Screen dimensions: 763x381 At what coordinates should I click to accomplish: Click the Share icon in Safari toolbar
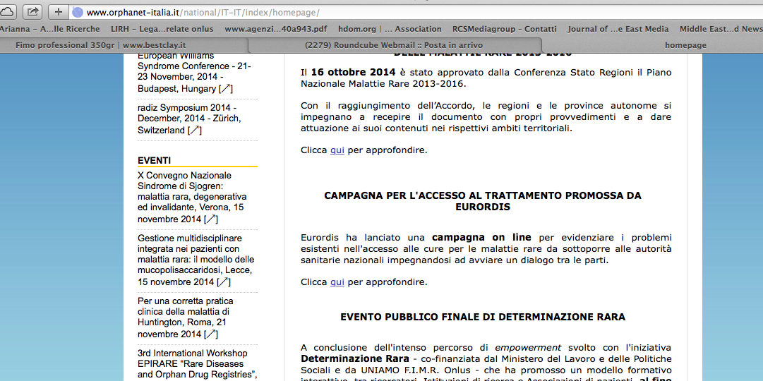(x=32, y=12)
